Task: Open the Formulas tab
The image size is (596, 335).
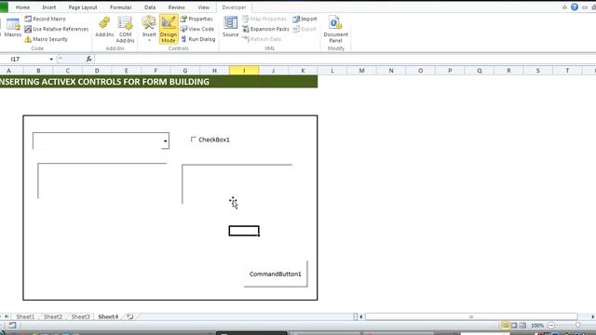Action: (121, 7)
